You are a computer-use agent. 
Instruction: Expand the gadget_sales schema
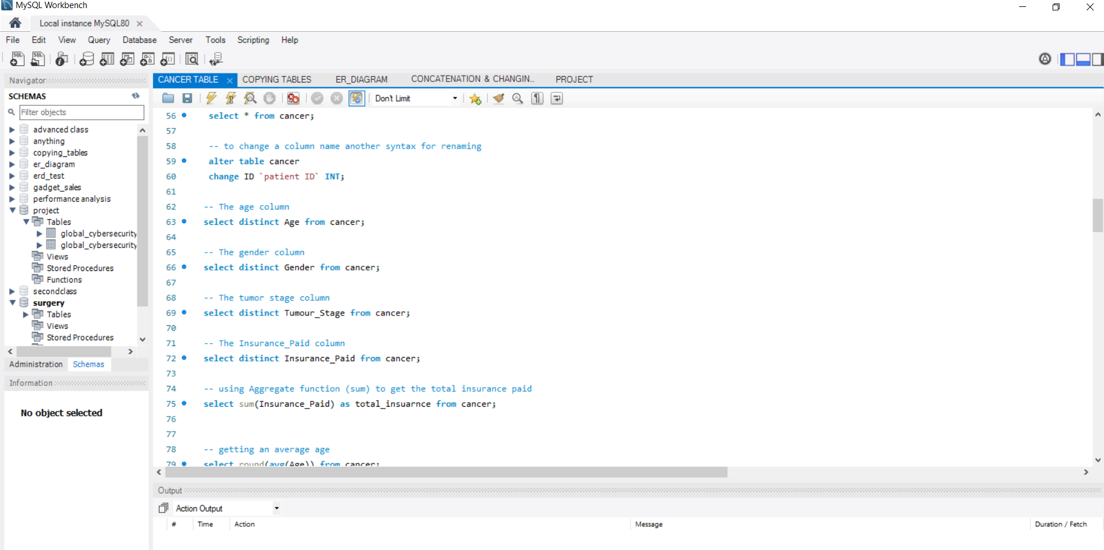pos(12,187)
